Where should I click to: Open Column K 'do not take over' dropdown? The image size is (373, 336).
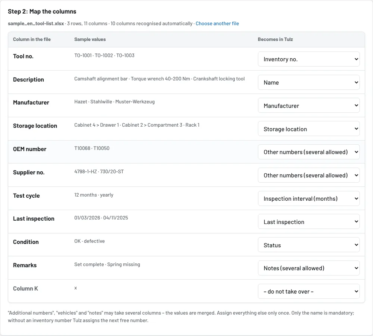309,291
